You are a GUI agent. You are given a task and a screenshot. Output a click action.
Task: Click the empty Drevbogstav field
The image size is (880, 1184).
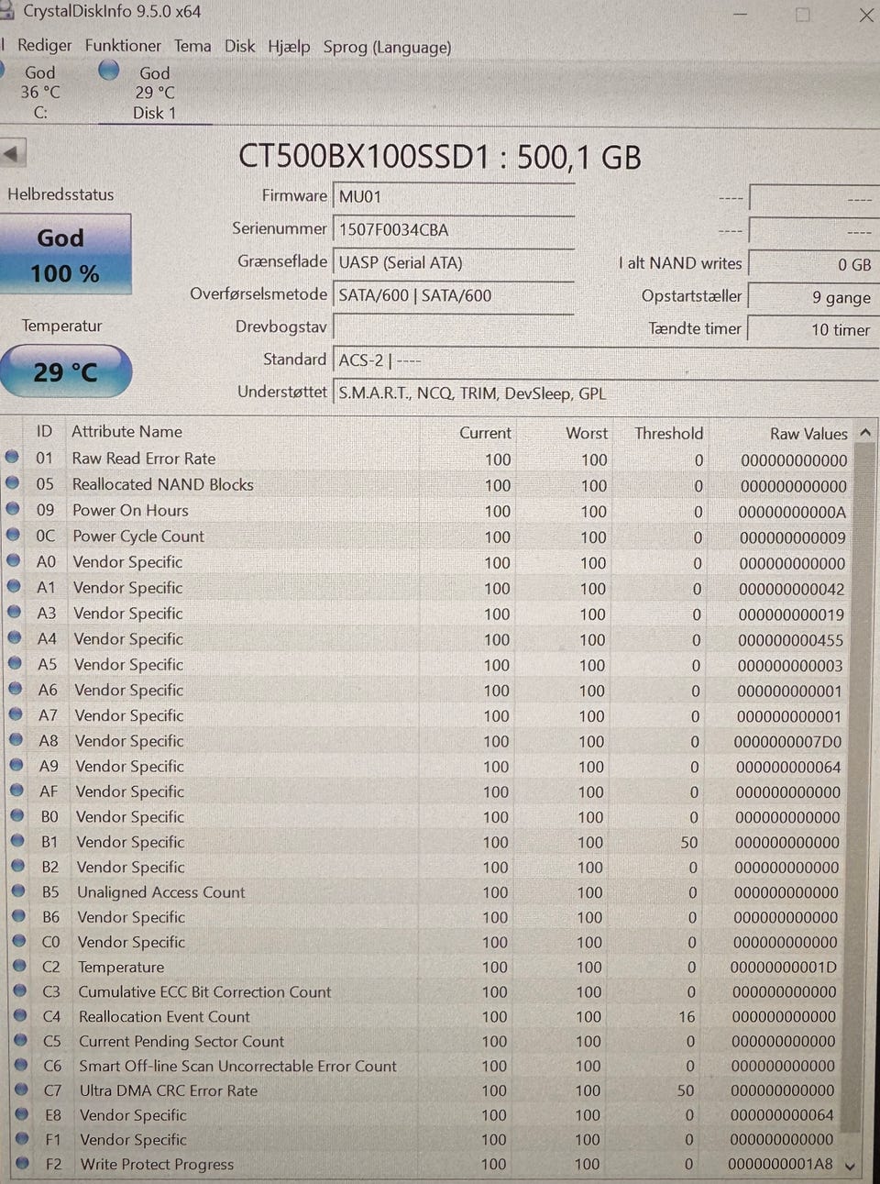coord(453,327)
